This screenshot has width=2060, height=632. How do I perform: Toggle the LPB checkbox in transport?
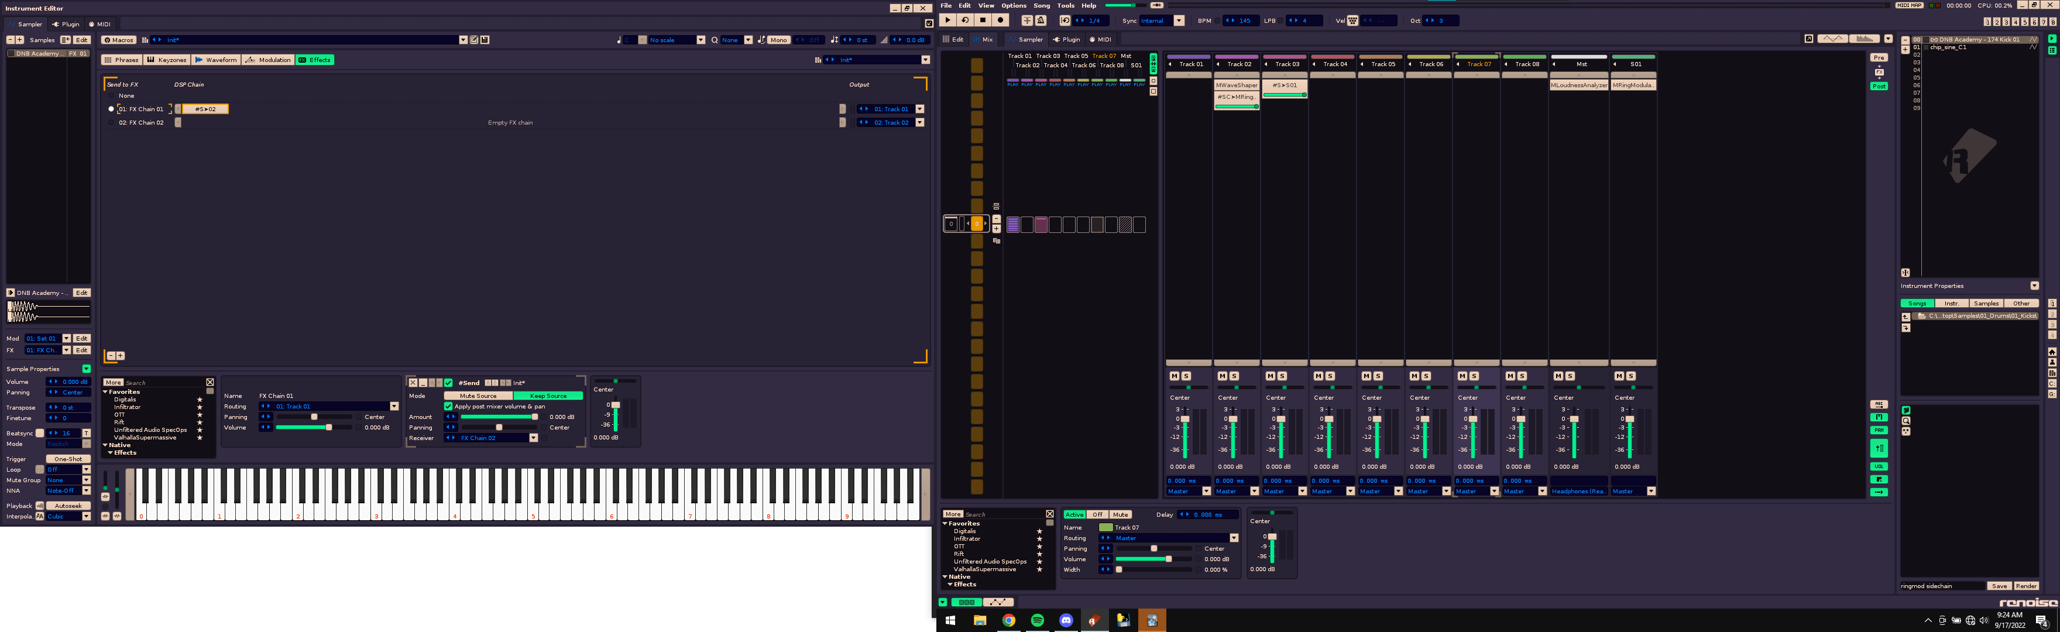[1281, 21]
